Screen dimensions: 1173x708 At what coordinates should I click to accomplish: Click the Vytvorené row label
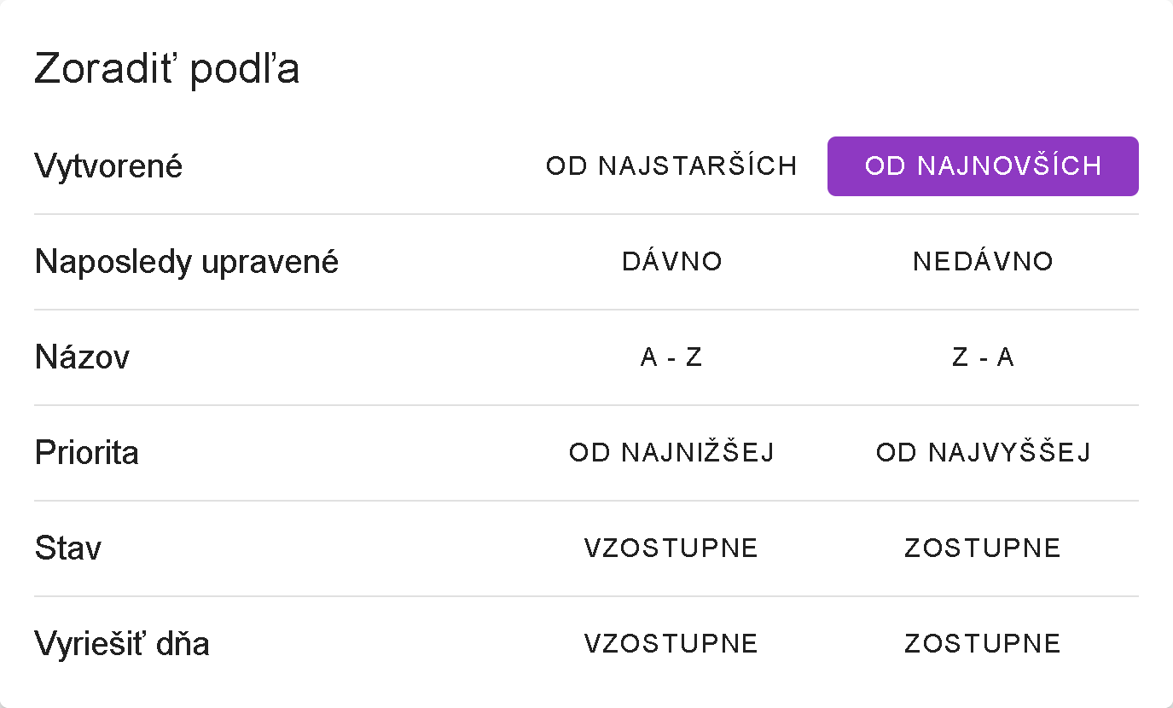(108, 166)
